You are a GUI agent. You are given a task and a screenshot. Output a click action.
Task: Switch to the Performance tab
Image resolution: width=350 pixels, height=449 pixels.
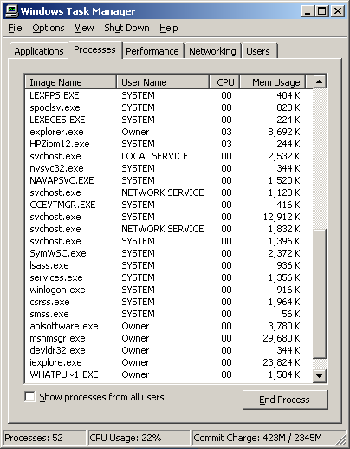click(152, 51)
